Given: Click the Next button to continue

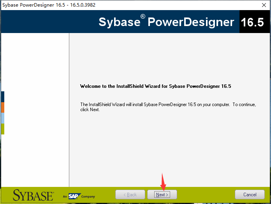Looking at the screenshot, I should [x=162, y=195].
